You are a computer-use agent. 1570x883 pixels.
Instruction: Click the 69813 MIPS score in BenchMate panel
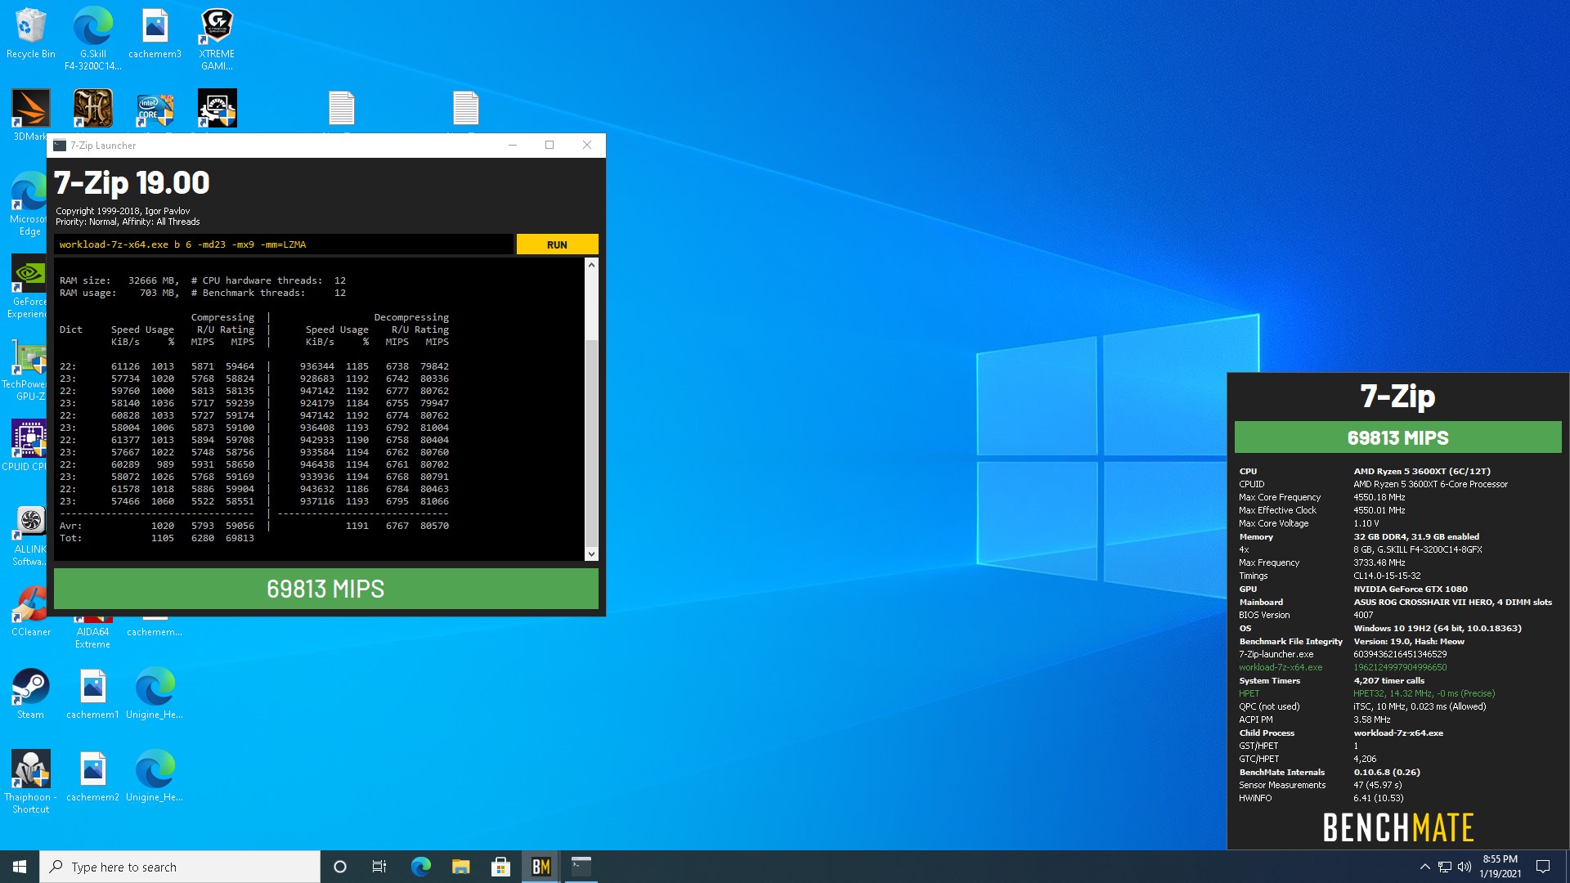click(x=1397, y=437)
